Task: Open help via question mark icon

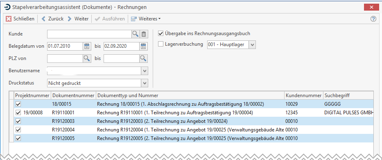Action: coord(373,19)
